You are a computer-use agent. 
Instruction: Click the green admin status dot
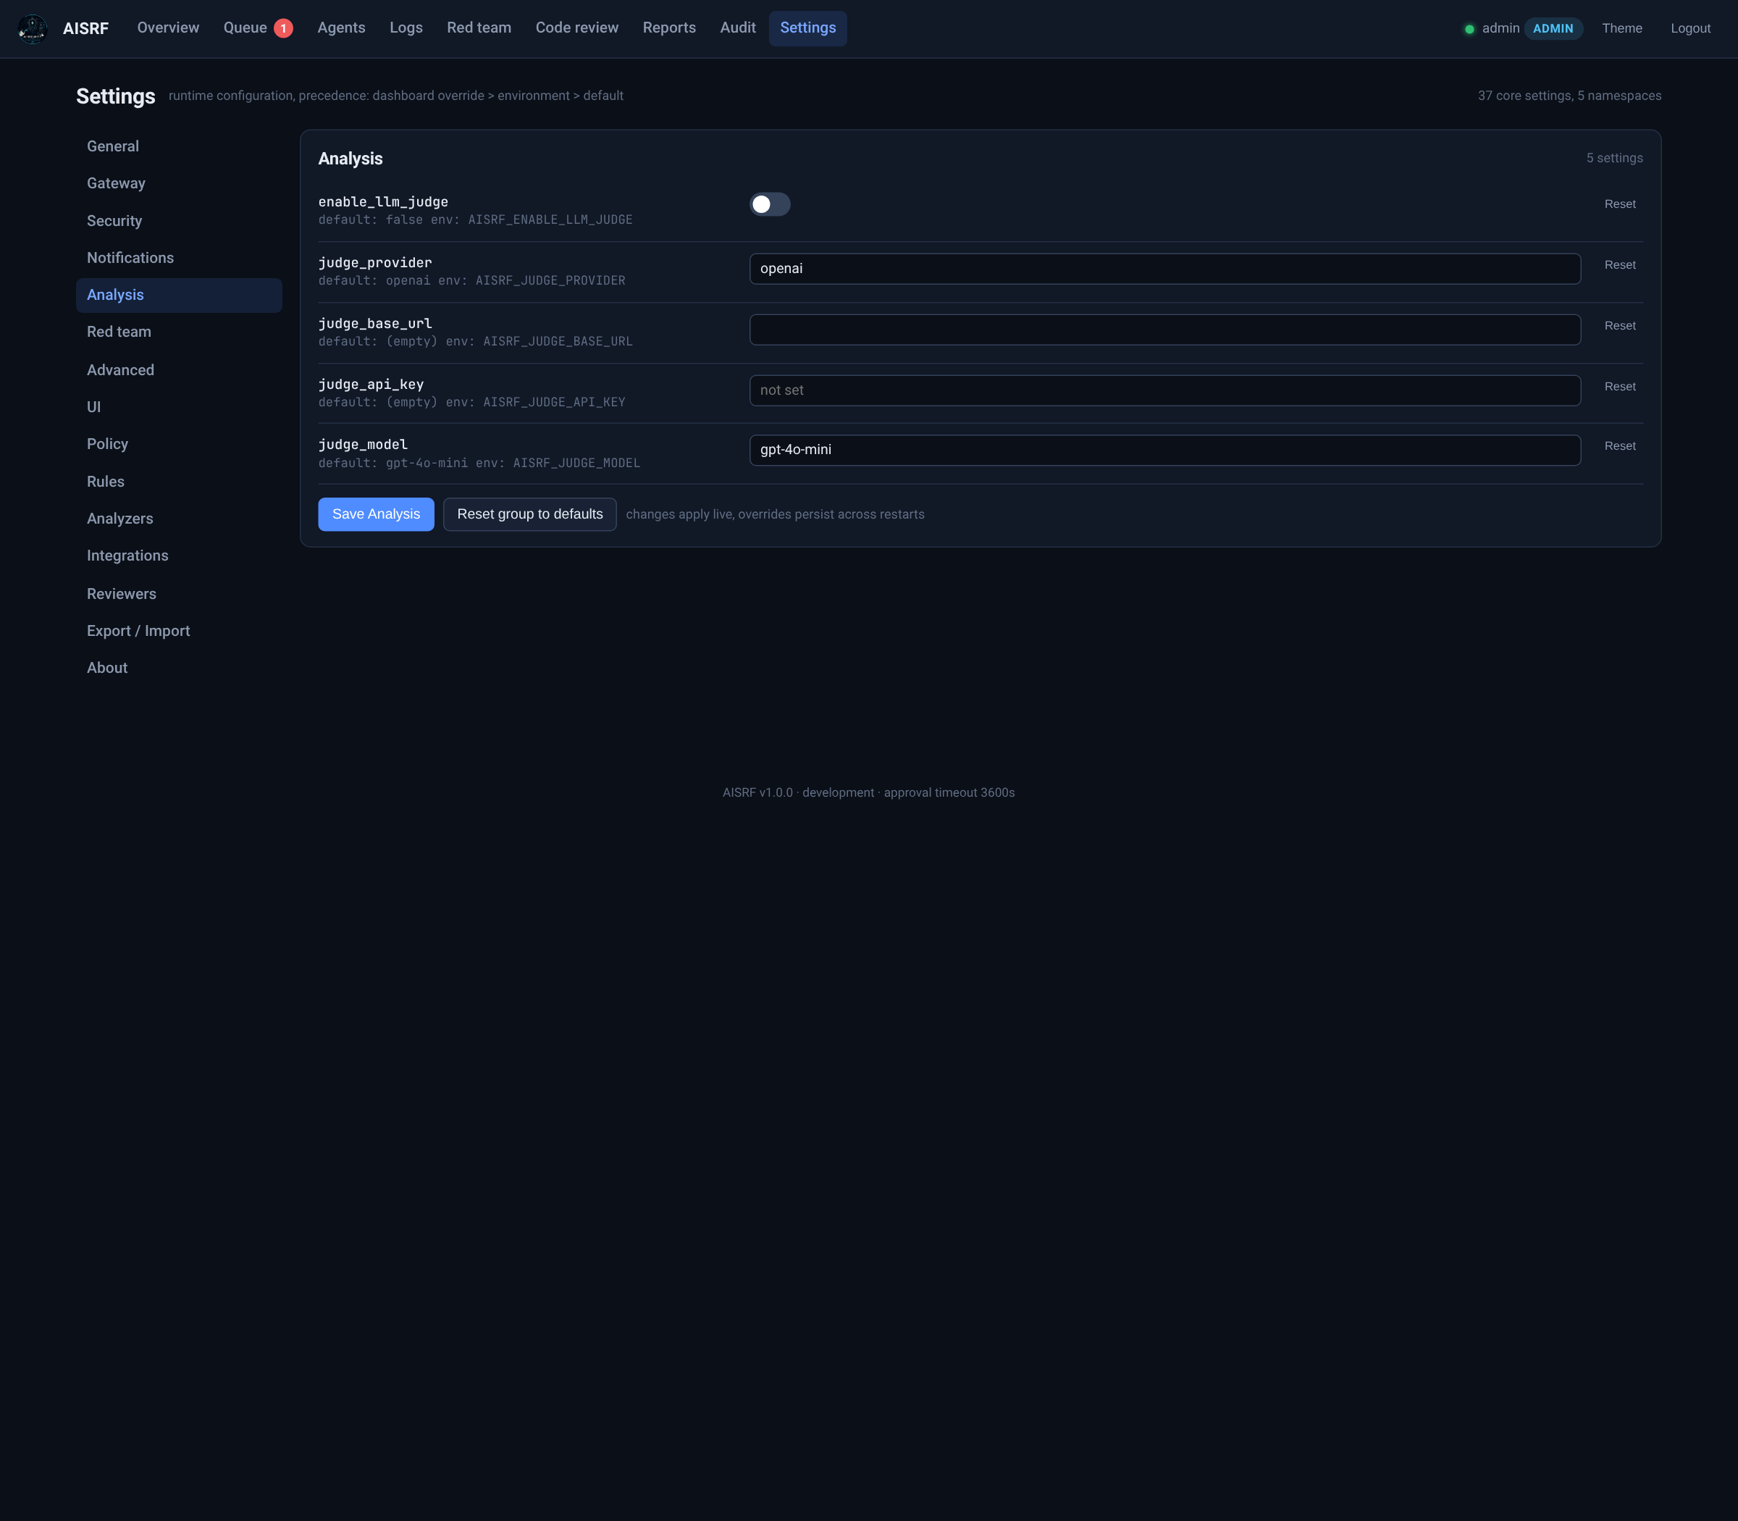pos(1469,29)
